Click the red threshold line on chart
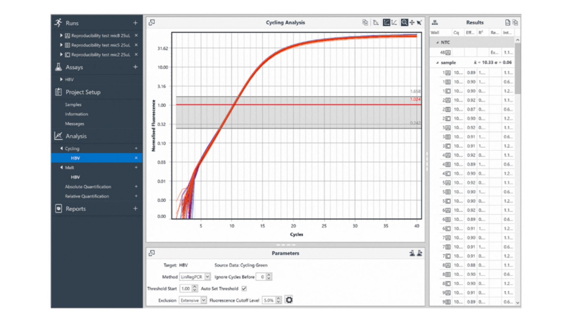This screenshot has height=321, width=572. [x=298, y=105]
